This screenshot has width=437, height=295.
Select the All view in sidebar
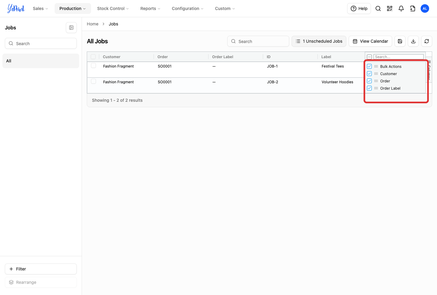click(x=41, y=61)
